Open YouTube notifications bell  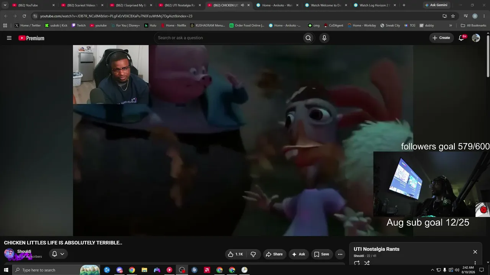462,38
